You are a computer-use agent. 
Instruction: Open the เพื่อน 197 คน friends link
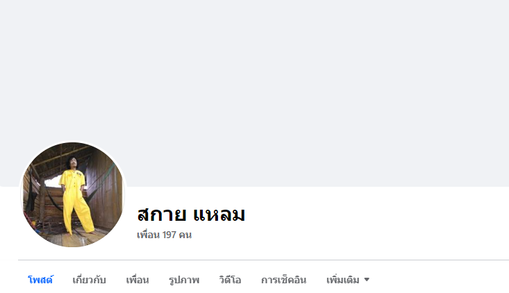(x=165, y=235)
